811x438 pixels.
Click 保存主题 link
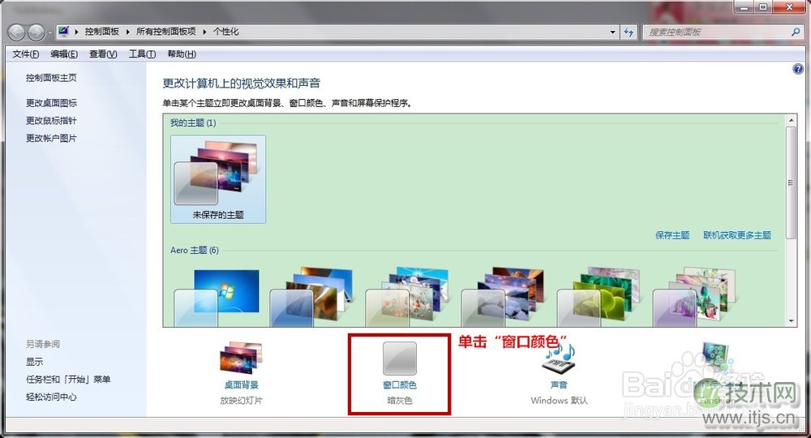tap(672, 235)
